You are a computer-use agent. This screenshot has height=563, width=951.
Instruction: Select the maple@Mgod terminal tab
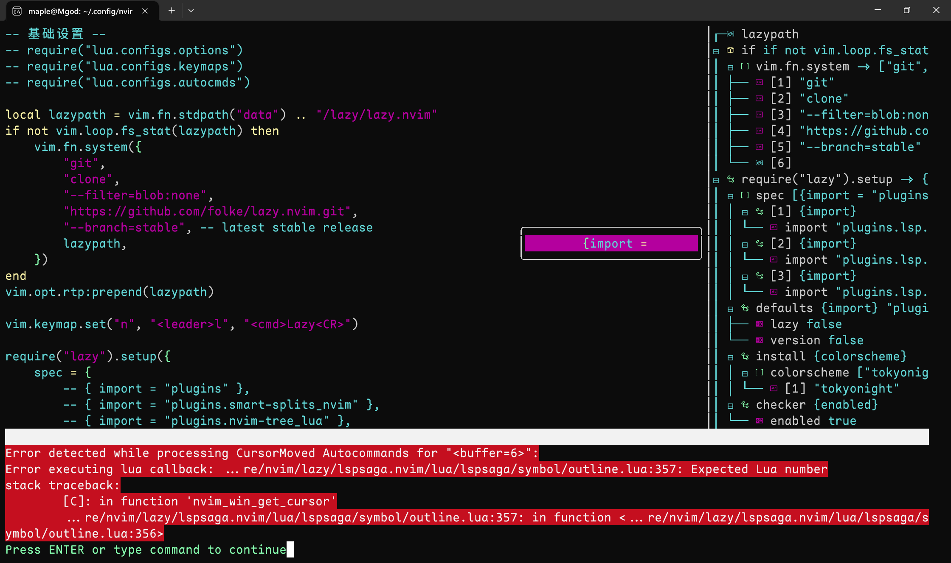tap(81, 11)
